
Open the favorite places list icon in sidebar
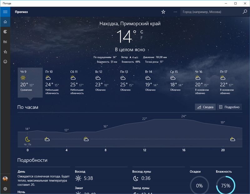point(5,52)
